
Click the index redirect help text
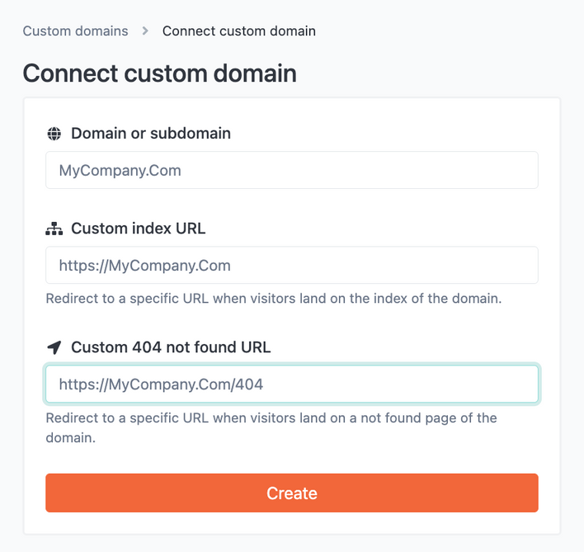click(x=274, y=299)
